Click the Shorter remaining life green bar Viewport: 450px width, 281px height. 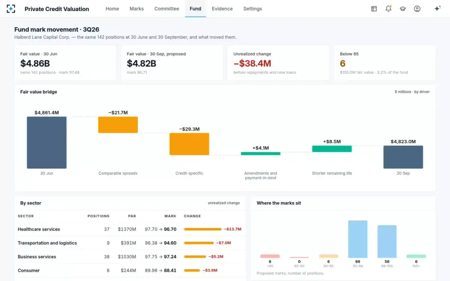pos(332,149)
